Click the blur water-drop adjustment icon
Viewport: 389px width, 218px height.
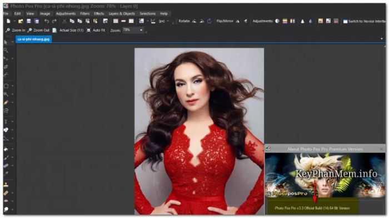(310, 21)
